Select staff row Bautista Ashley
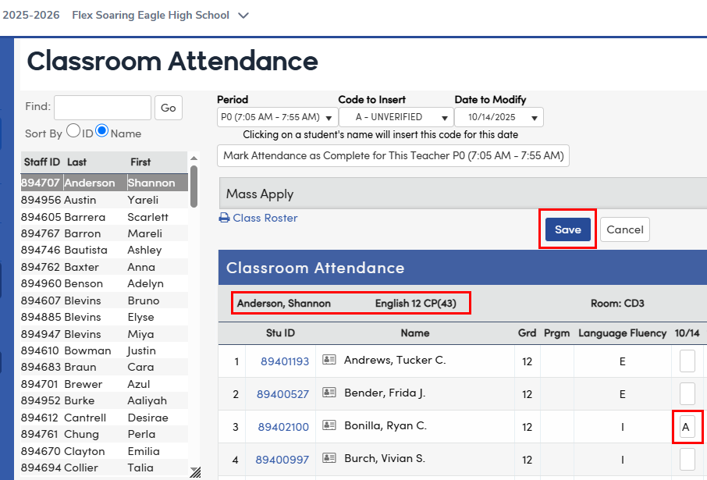707x480 pixels. pos(104,250)
